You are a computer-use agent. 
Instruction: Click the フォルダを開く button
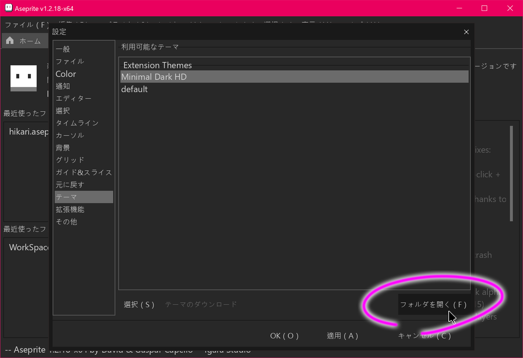(434, 304)
